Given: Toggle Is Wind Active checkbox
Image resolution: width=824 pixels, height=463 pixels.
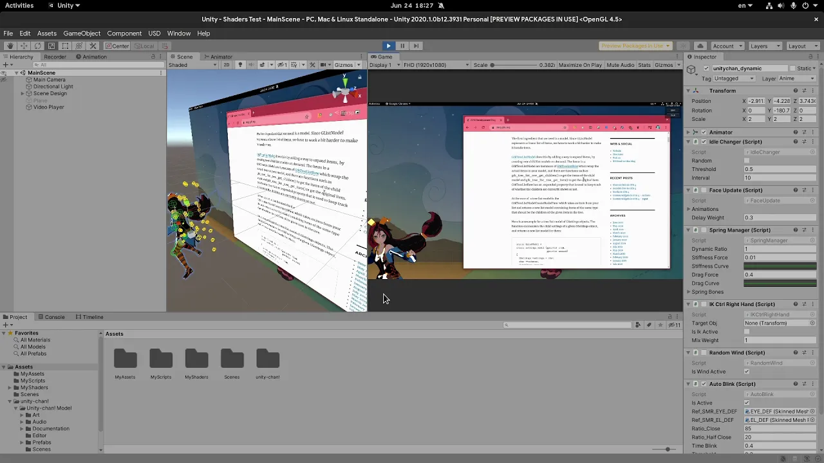Looking at the screenshot, I should [747, 372].
